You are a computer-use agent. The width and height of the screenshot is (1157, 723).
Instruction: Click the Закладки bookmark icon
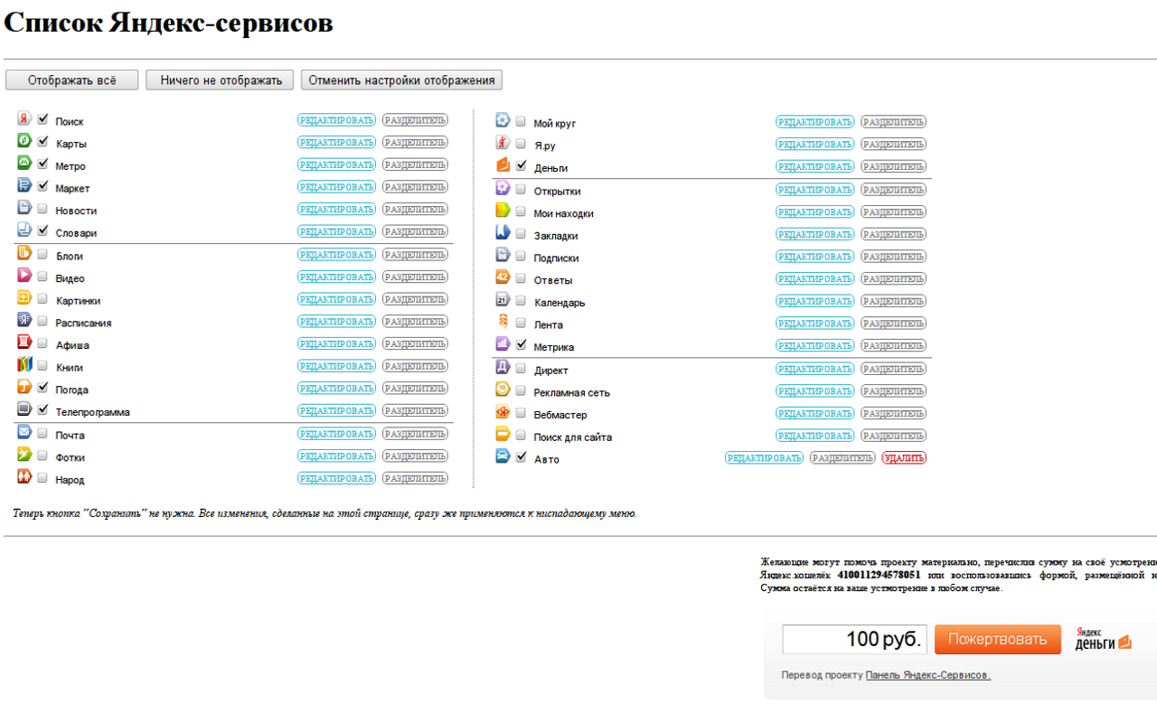click(503, 232)
